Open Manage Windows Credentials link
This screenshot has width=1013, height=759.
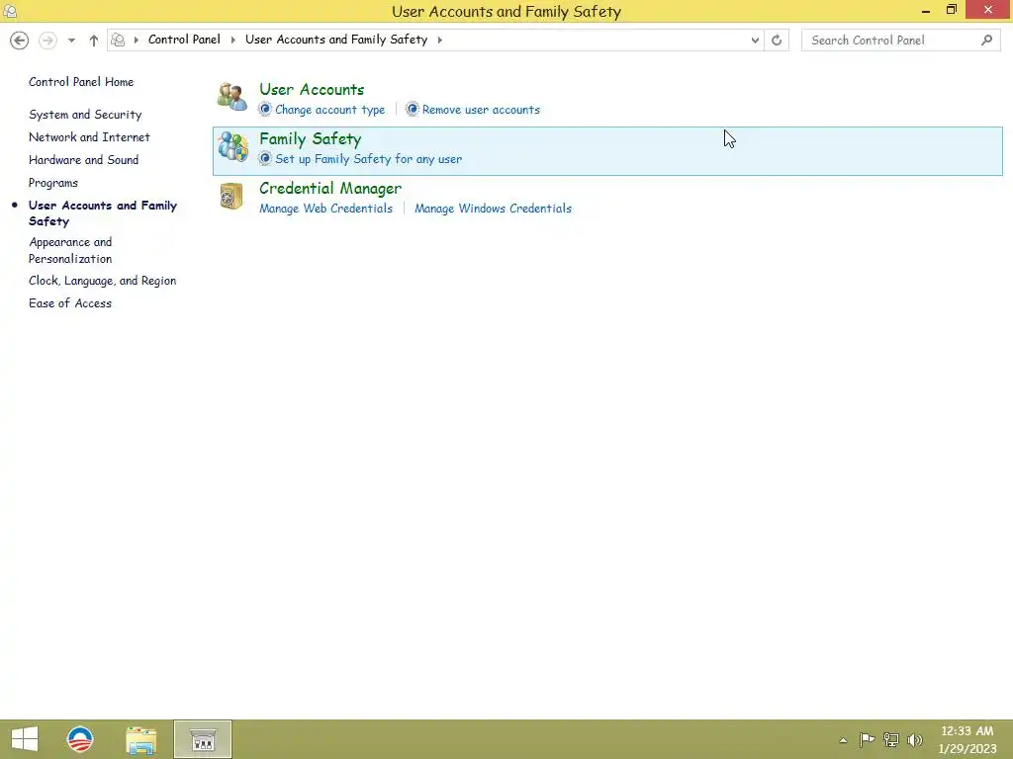(x=493, y=209)
